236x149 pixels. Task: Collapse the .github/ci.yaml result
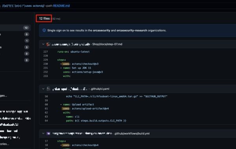point(43,89)
